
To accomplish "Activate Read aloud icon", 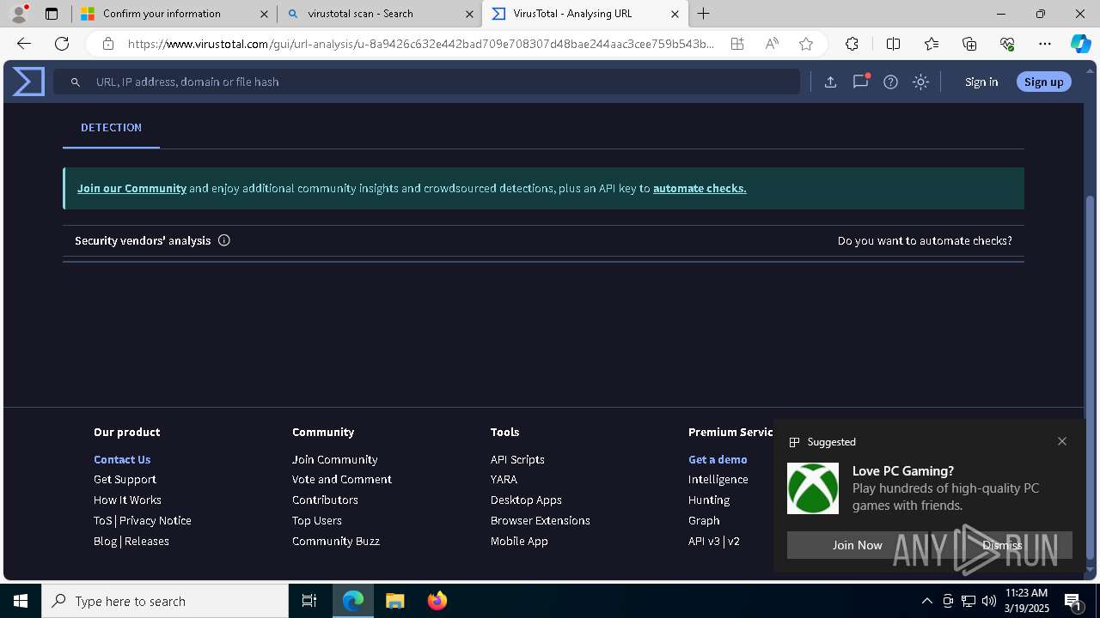I will [772, 44].
